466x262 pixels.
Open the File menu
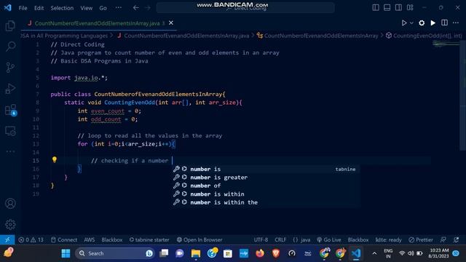pyautogui.click(x=23, y=8)
